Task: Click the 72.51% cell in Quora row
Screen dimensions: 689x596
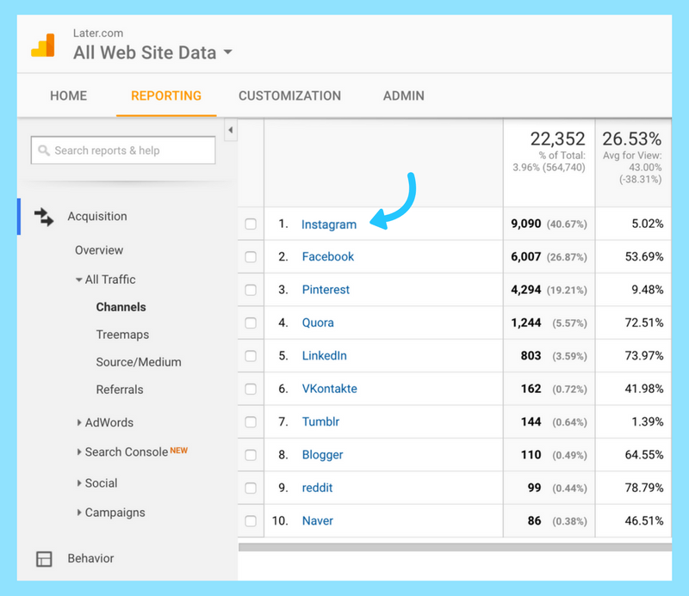Action: click(x=644, y=323)
